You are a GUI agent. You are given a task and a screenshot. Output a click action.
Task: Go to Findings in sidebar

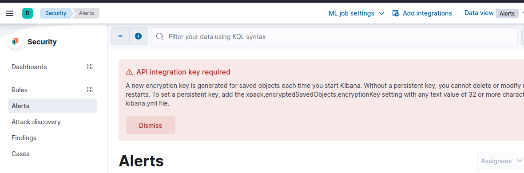point(24,138)
